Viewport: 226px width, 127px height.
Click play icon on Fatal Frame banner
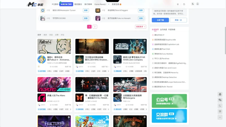(107, 79)
